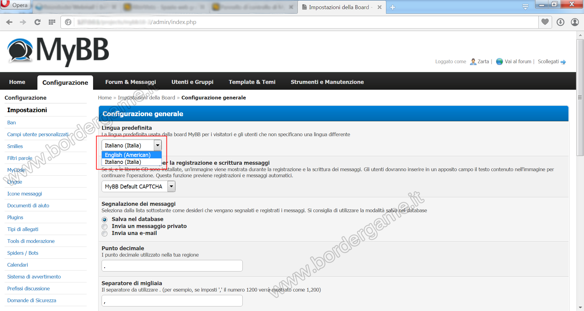The image size is (584, 311).
Task: Open the user account icon in toolbar
Action: 575,22
